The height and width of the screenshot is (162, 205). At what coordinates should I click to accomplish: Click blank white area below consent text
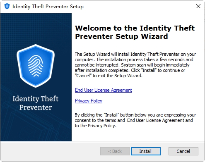(x=138, y=135)
